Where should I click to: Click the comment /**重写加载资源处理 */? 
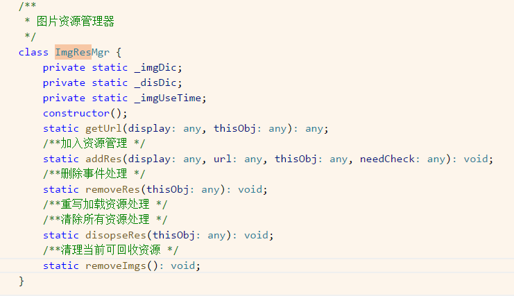(105, 204)
